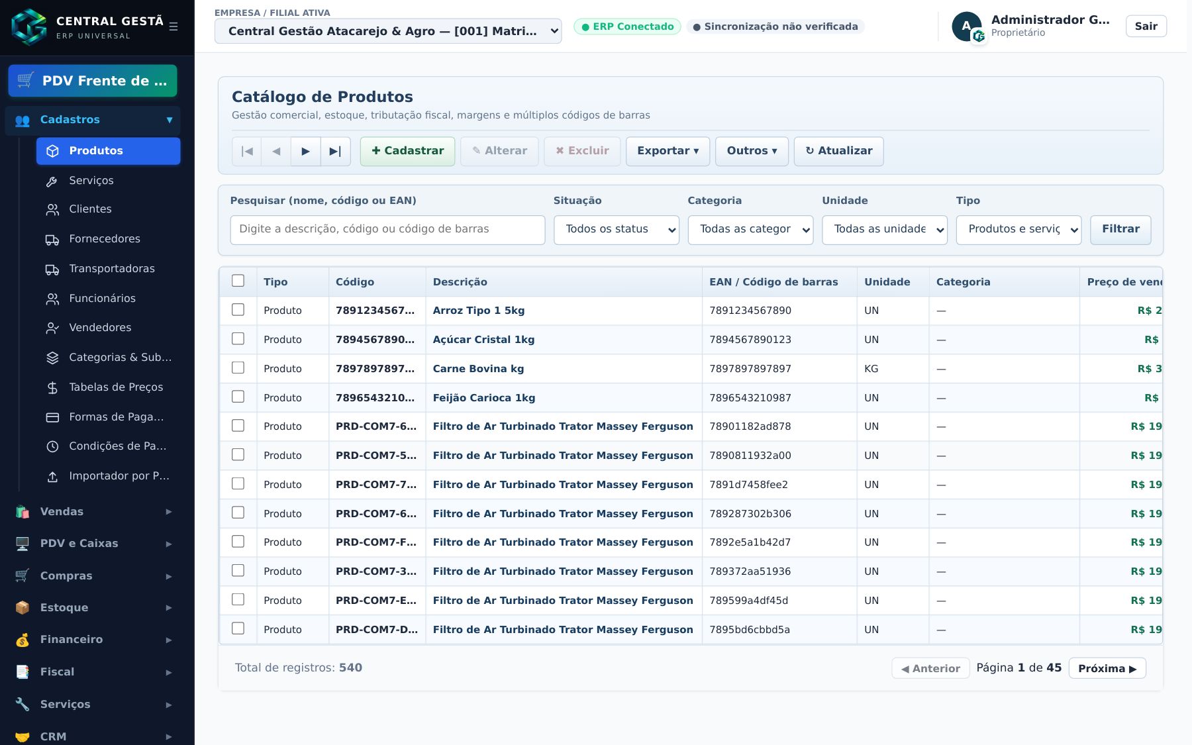Click the Categorias & Sub layers icon
1192x745 pixels.
tap(52, 358)
